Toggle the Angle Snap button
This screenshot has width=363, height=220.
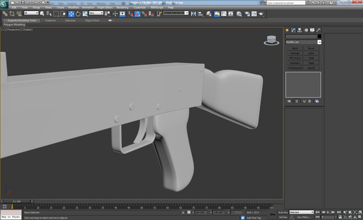(x=137, y=14)
